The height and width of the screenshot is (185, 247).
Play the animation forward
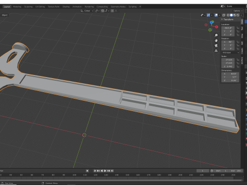[105, 171]
